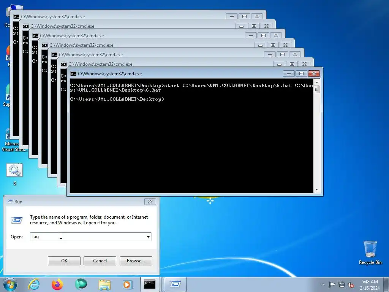The image size is (389, 292).
Task: Expand the Open combo box dropdown arrow
Action: (x=148, y=236)
